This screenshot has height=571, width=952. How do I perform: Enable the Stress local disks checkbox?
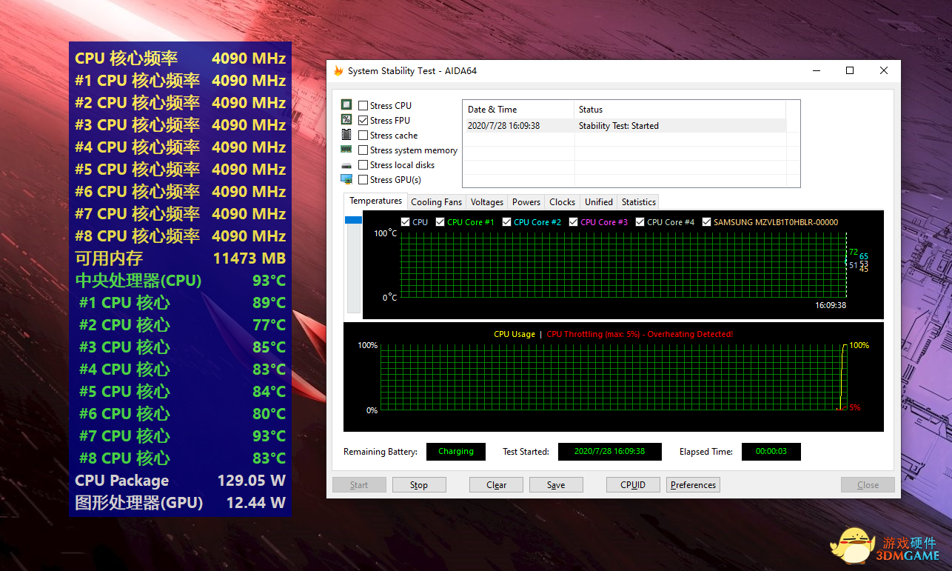363,165
